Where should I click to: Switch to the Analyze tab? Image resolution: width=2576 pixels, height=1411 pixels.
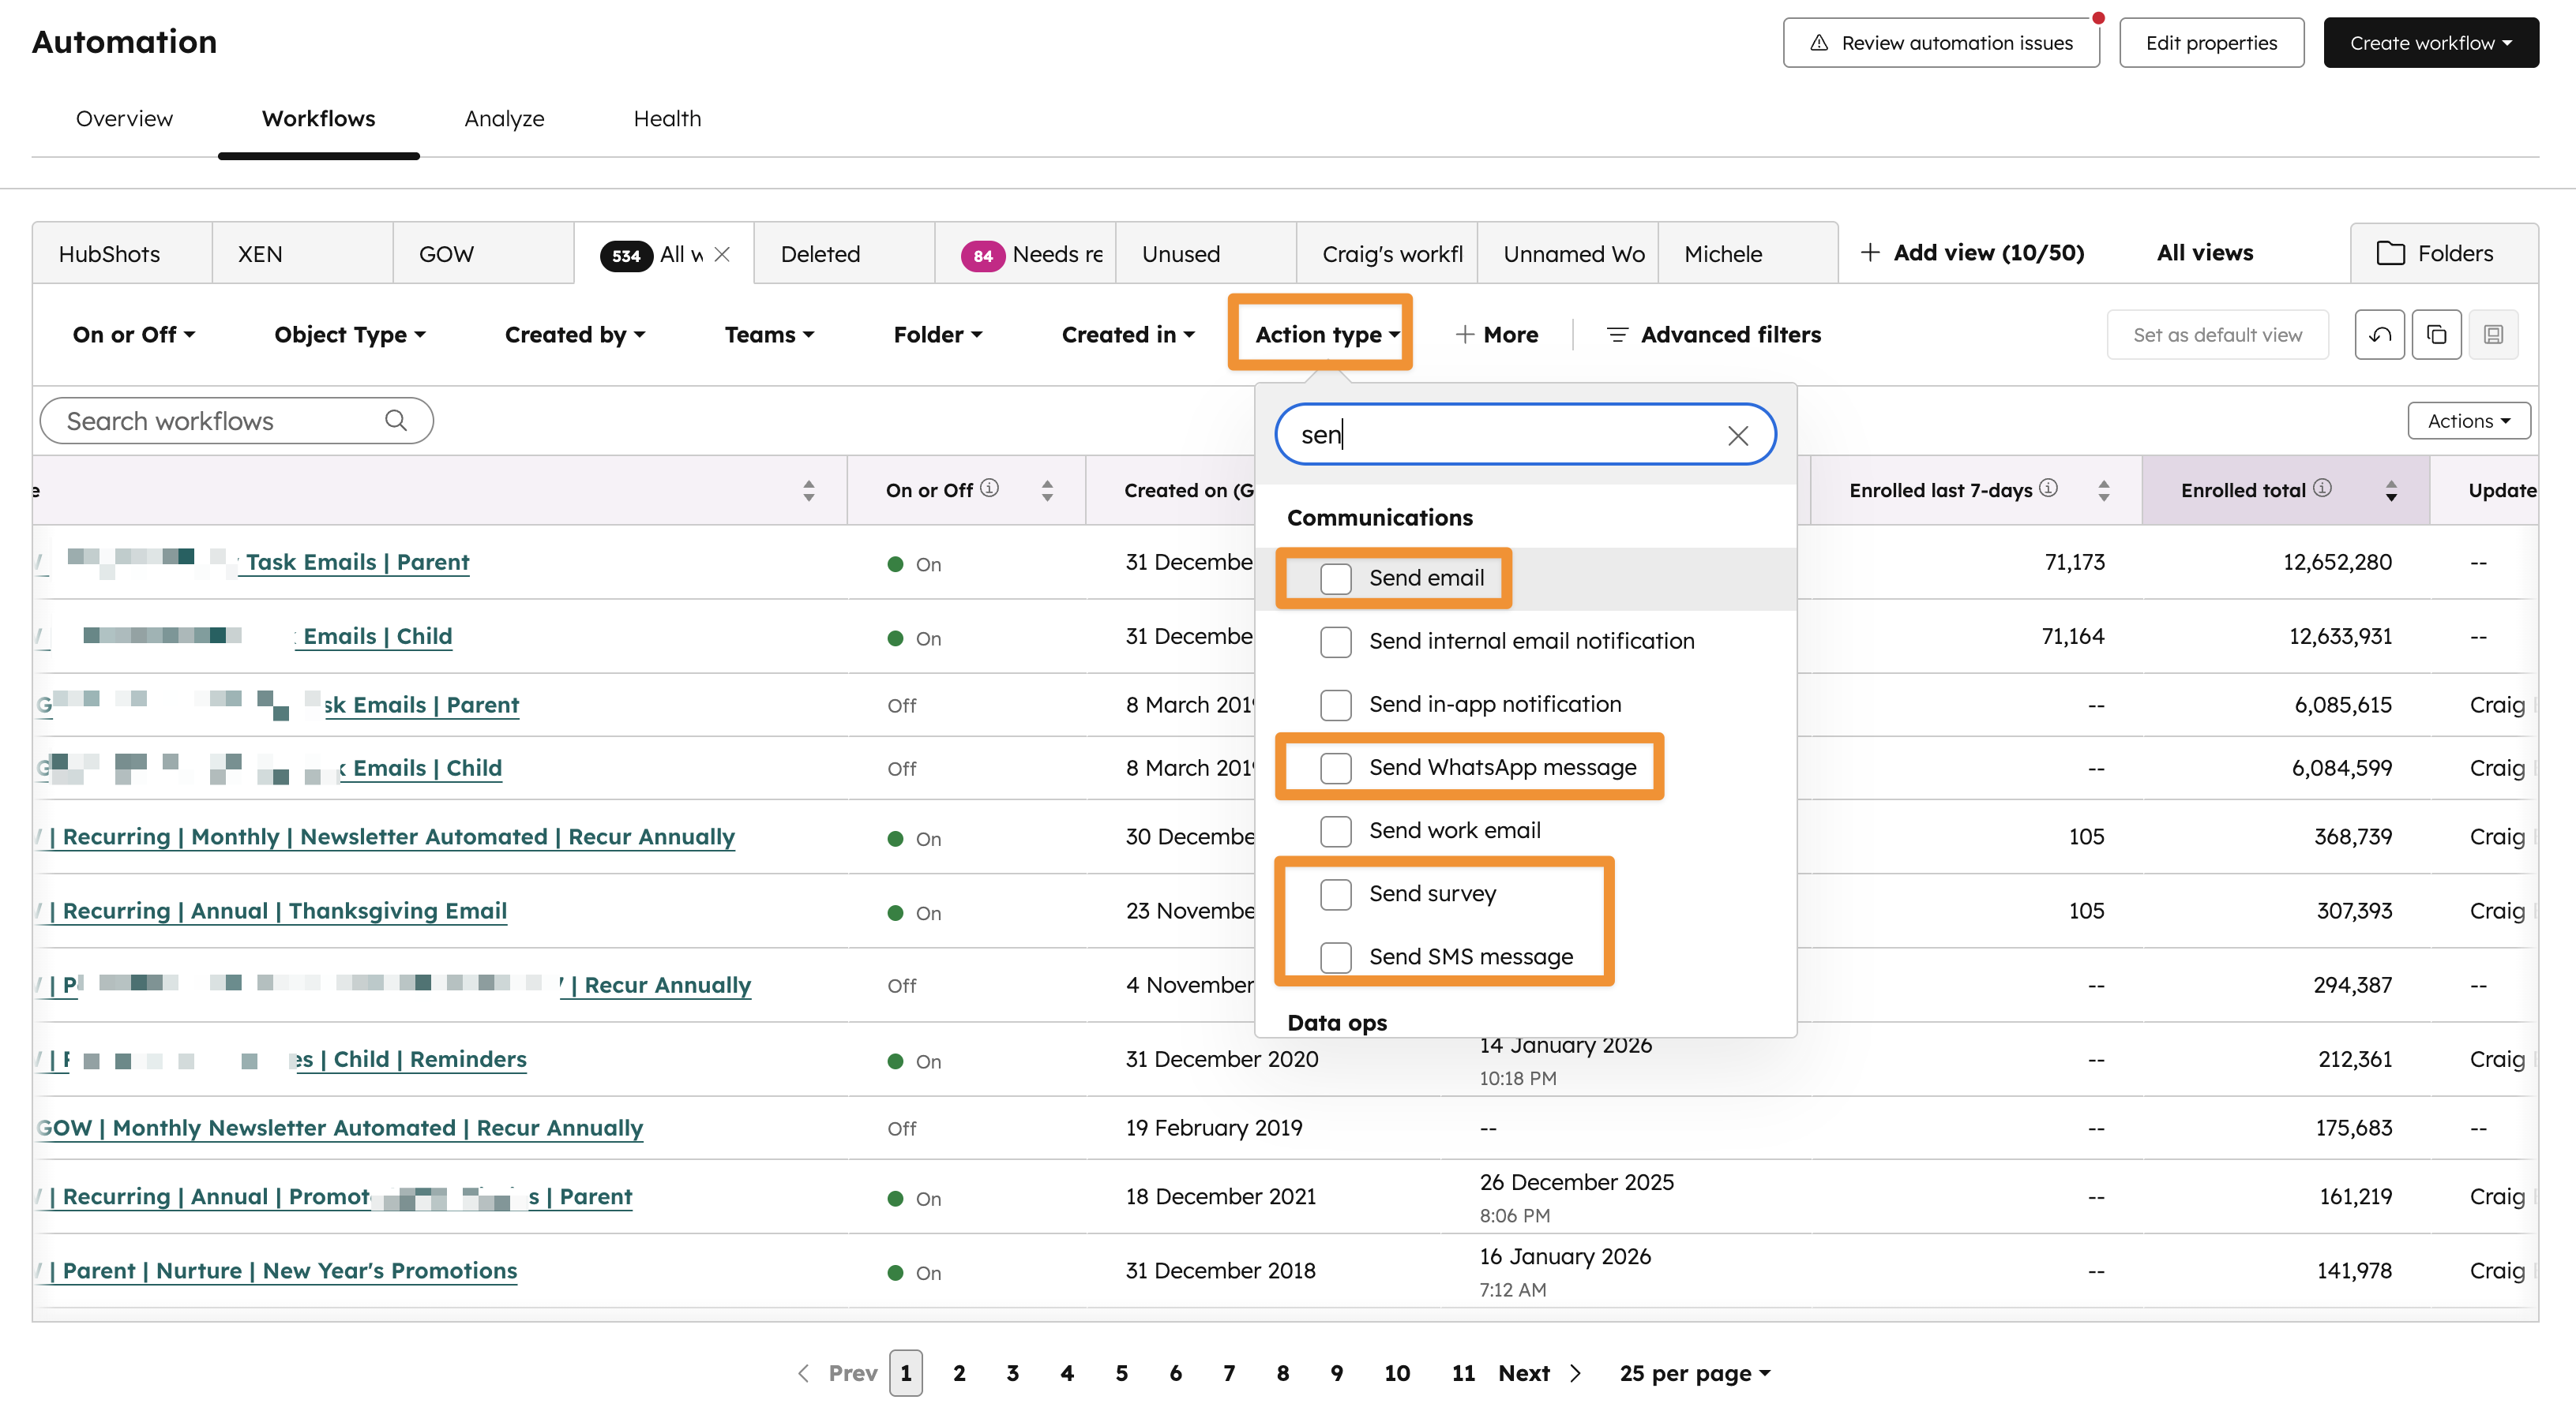click(x=504, y=119)
